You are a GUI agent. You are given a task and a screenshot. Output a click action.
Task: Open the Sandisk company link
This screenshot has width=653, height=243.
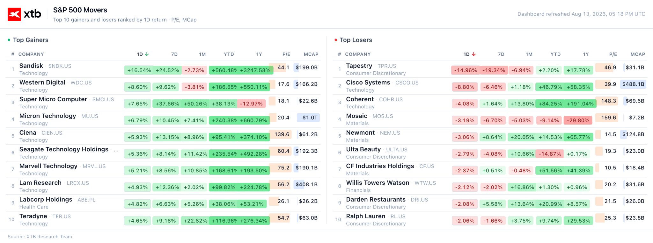[31, 66]
